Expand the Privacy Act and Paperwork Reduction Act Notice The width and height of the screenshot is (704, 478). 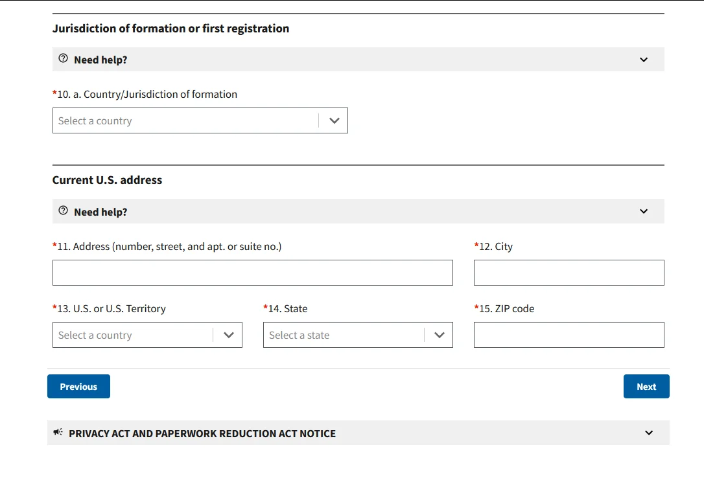coord(358,433)
